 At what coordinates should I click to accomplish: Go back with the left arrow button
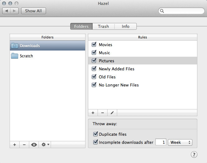pos(7,11)
